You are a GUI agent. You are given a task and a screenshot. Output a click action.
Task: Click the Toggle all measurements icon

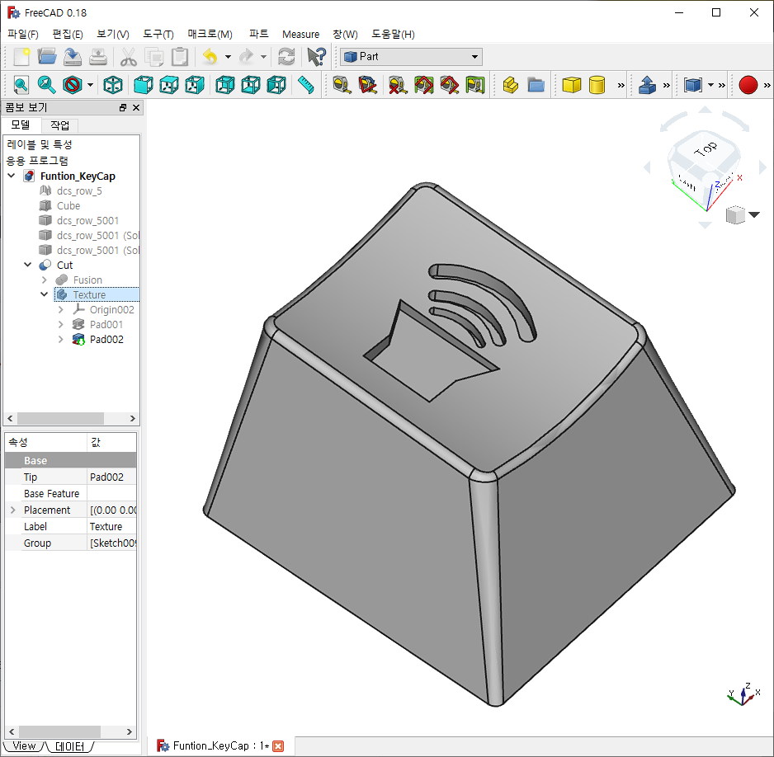coord(423,85)
